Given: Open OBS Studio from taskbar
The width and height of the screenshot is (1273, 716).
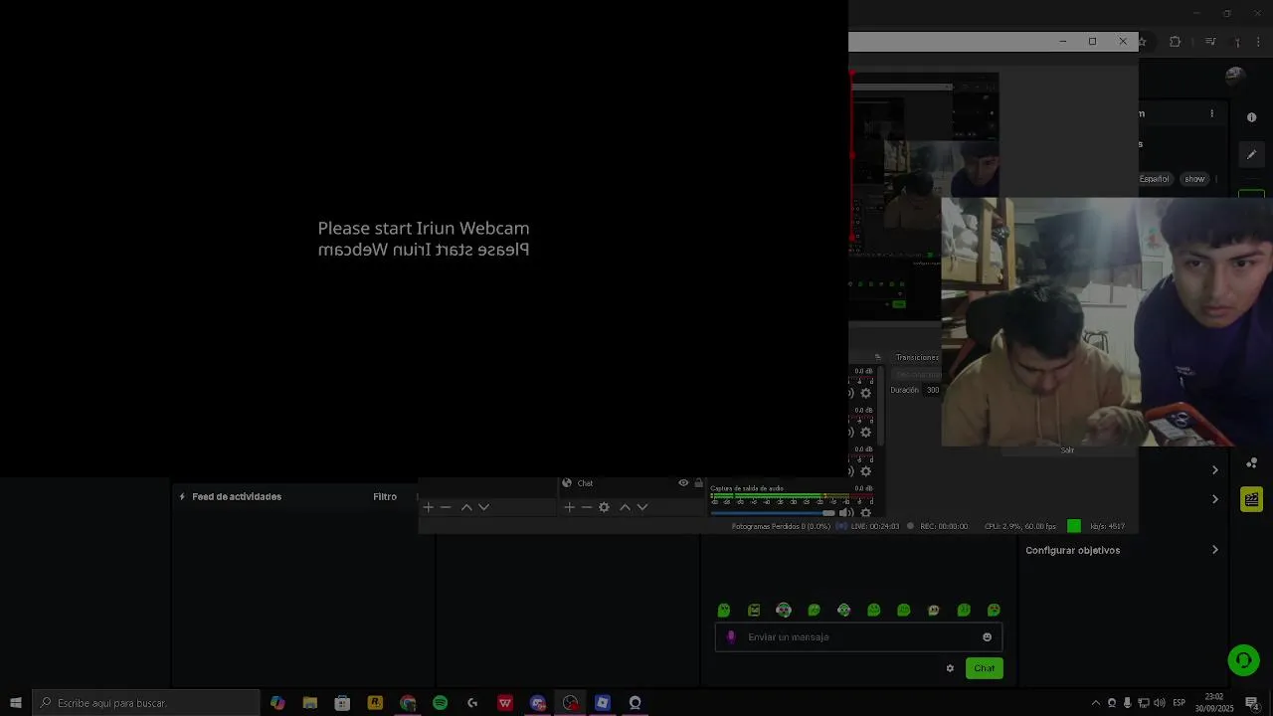Looking at the screenshot, I should point(570,703).
